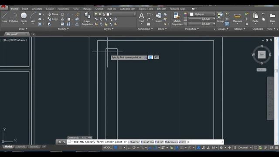The image size is (279, 157).
Task: Click the TOP face of the ViewCube
Action: pos(262,55)
